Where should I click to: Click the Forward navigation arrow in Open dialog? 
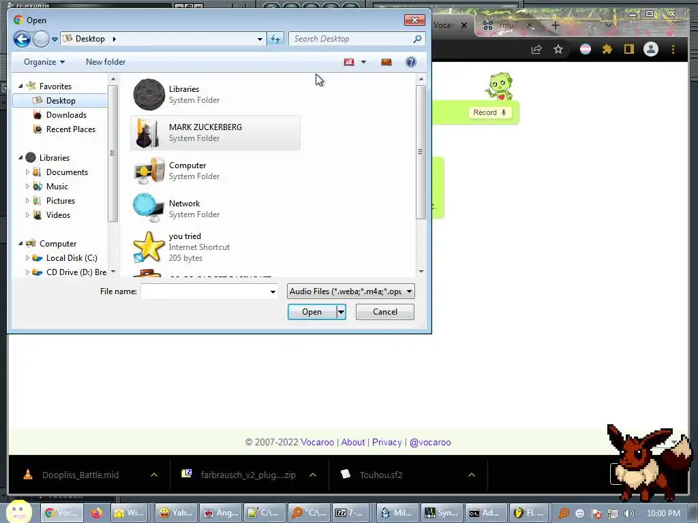pyautogui.click(x=41, y=39)
